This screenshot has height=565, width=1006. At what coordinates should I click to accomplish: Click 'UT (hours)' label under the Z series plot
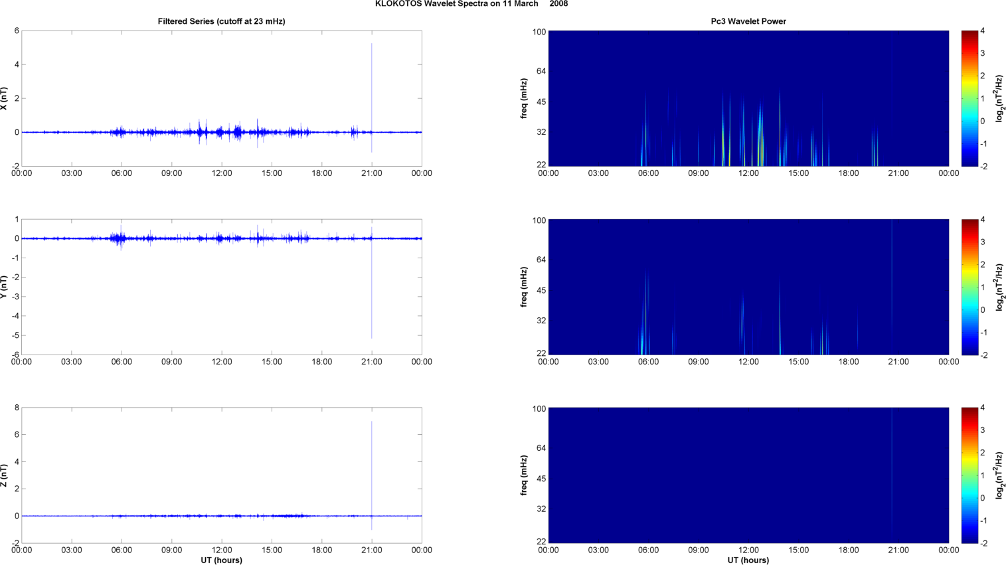[221, 560]
